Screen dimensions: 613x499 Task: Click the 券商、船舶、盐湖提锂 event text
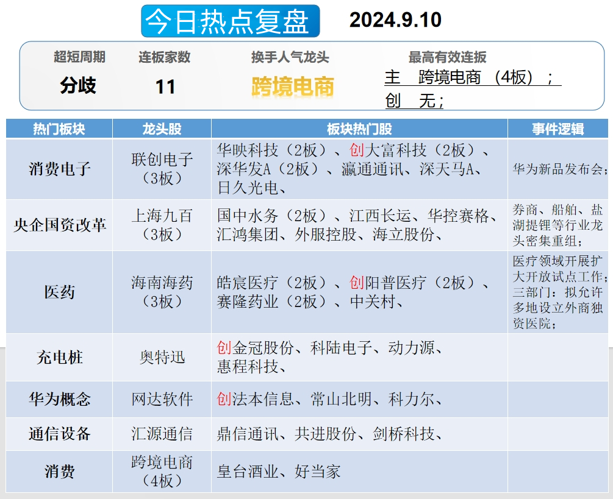point(558,225)
